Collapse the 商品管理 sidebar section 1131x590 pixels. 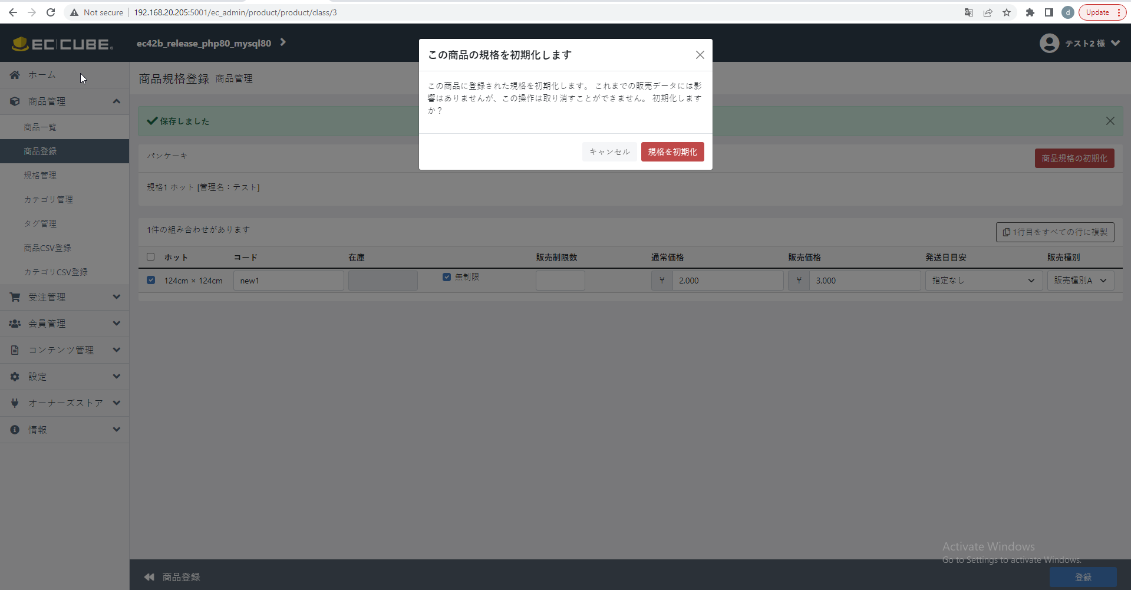[116, 101]
